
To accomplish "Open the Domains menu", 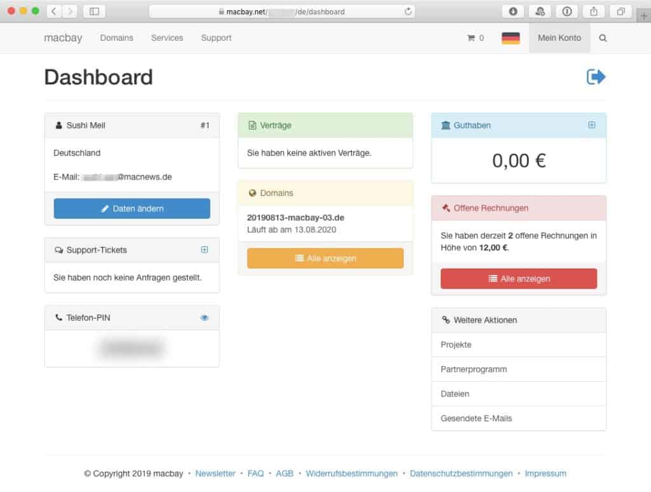I will [116, 38].
